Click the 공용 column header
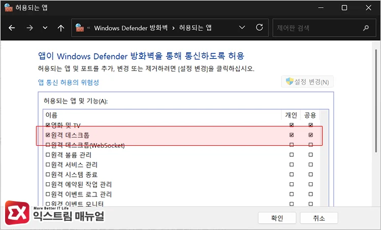 click(x=310, y=115)
